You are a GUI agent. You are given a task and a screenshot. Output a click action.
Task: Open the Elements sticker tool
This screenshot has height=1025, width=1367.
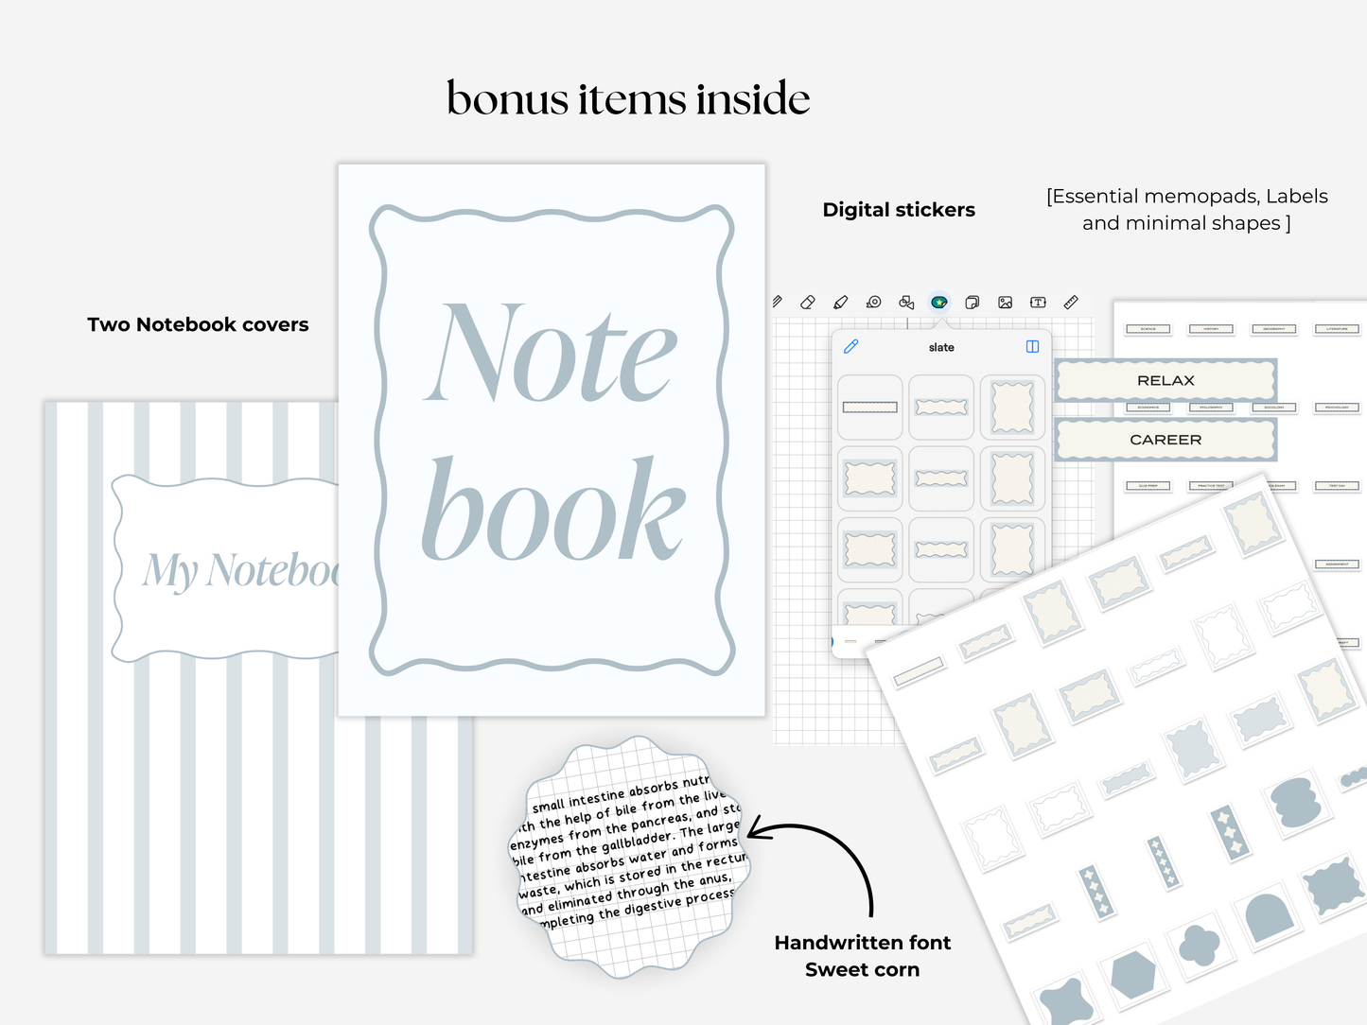pos(939,303)
